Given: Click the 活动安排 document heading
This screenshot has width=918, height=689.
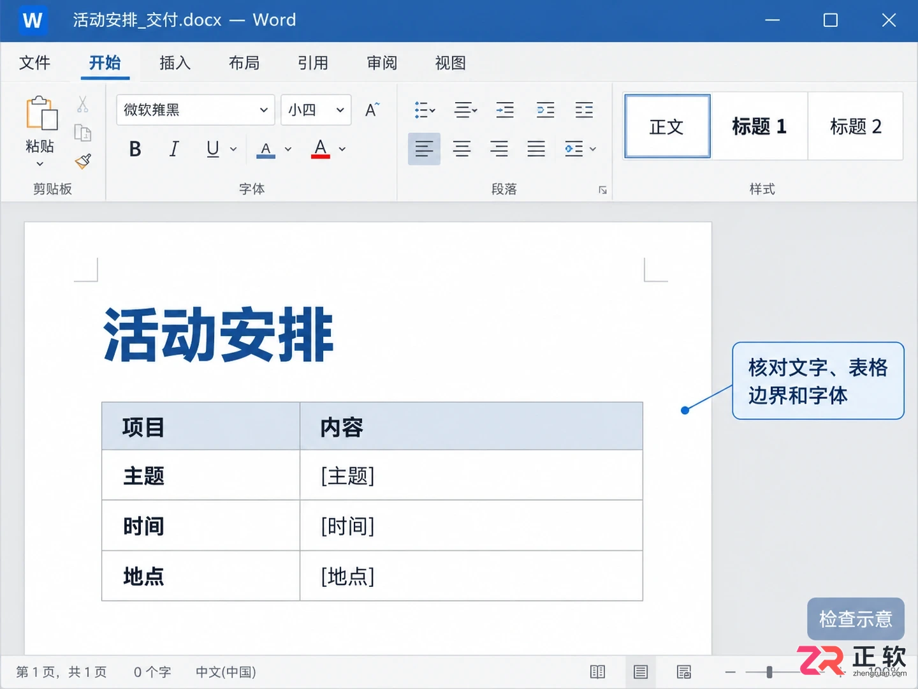Looking at the screenshot, I should [219, 335].
